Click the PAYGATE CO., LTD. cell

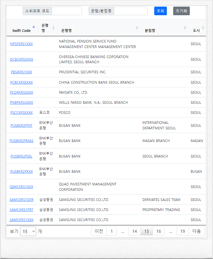(x=73, y=93)
